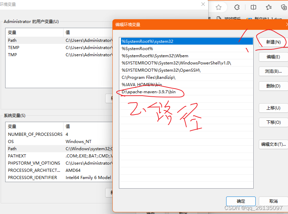Select the C:\Program Files\Bandizip\ entry

(x=187, y=77)
